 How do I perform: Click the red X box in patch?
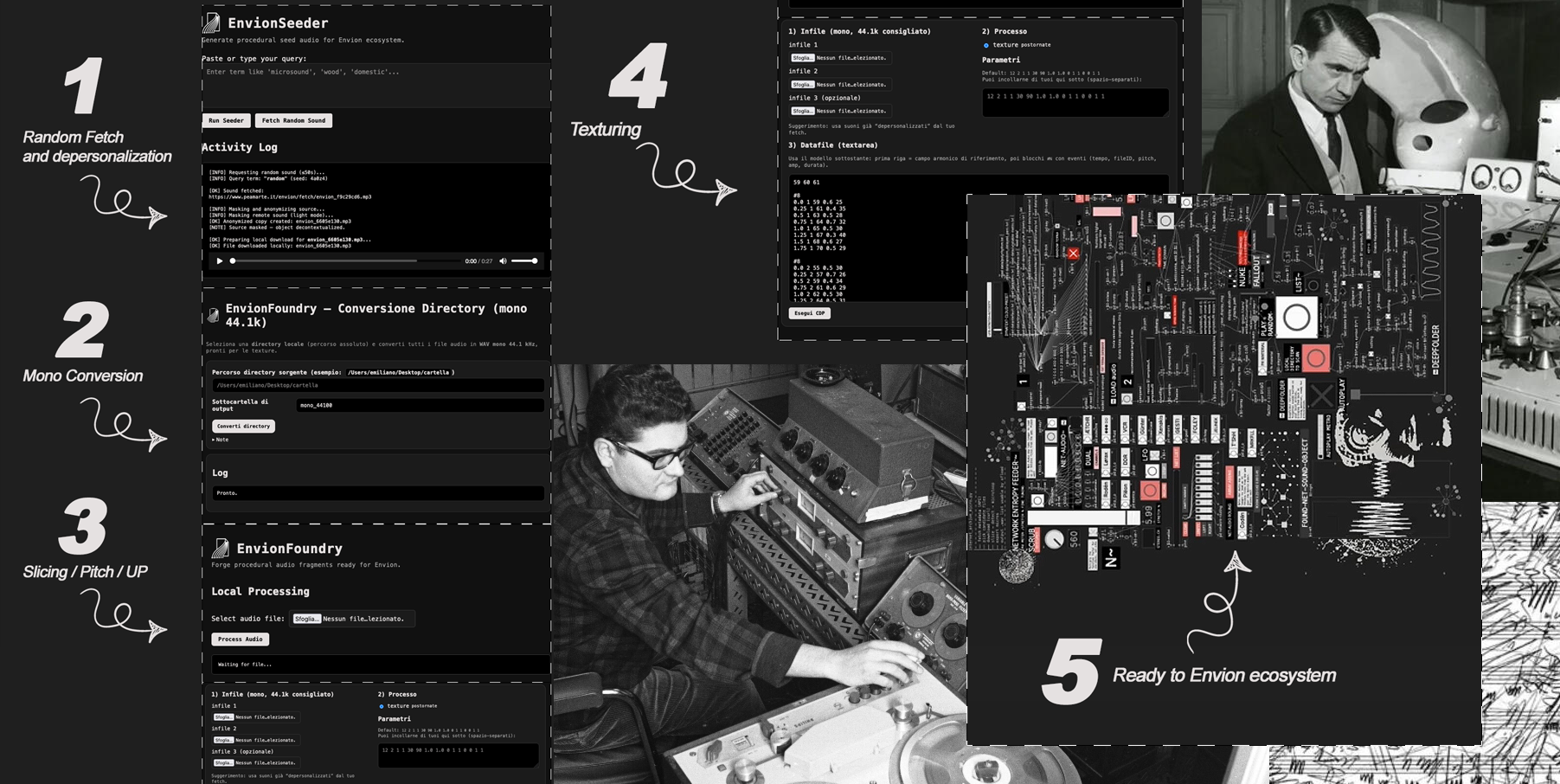tap(1073, 254)
